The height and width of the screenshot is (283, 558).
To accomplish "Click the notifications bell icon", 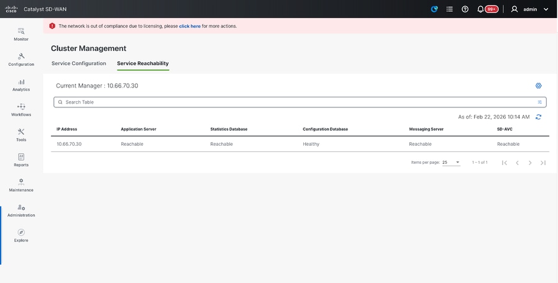I will point(481,9).
